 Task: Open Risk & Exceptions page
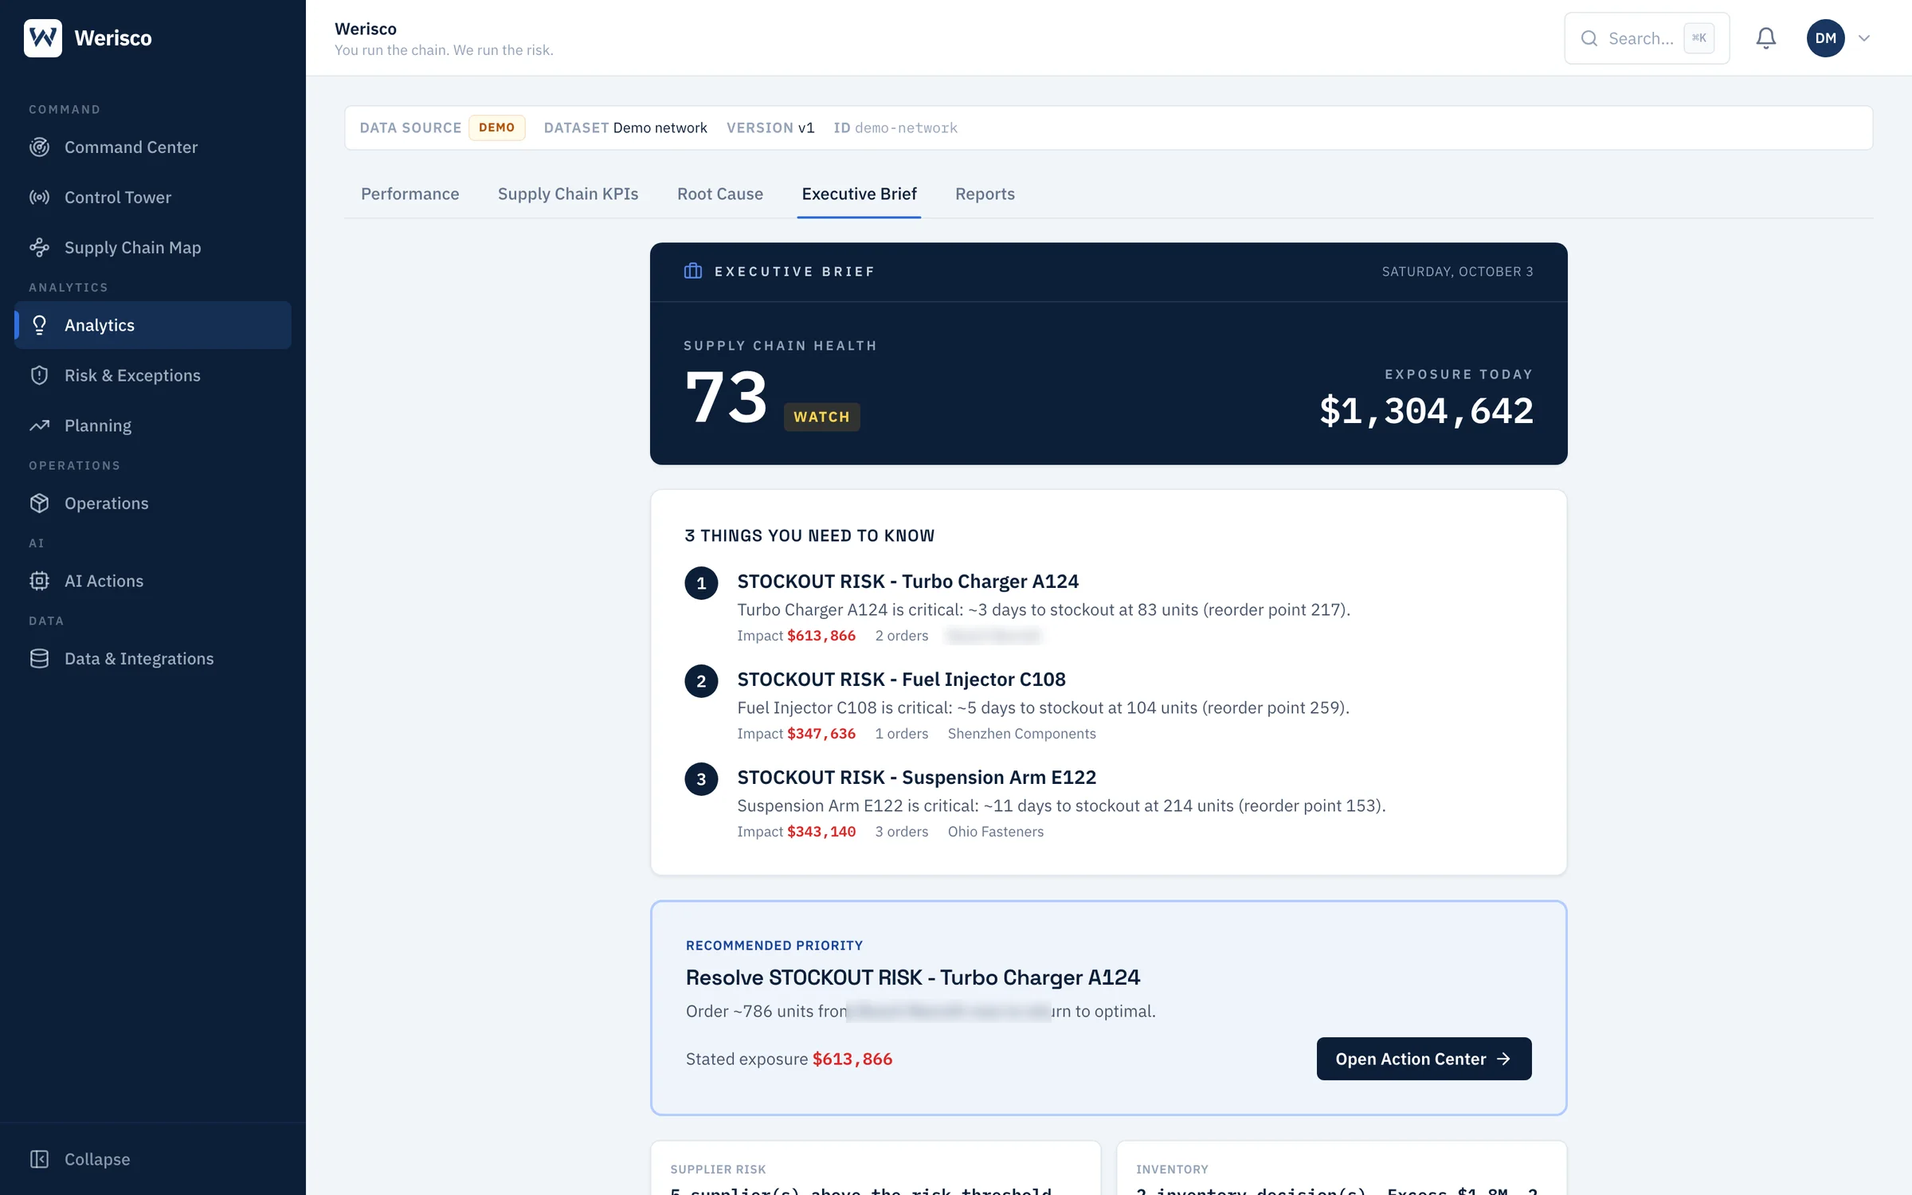152,375
